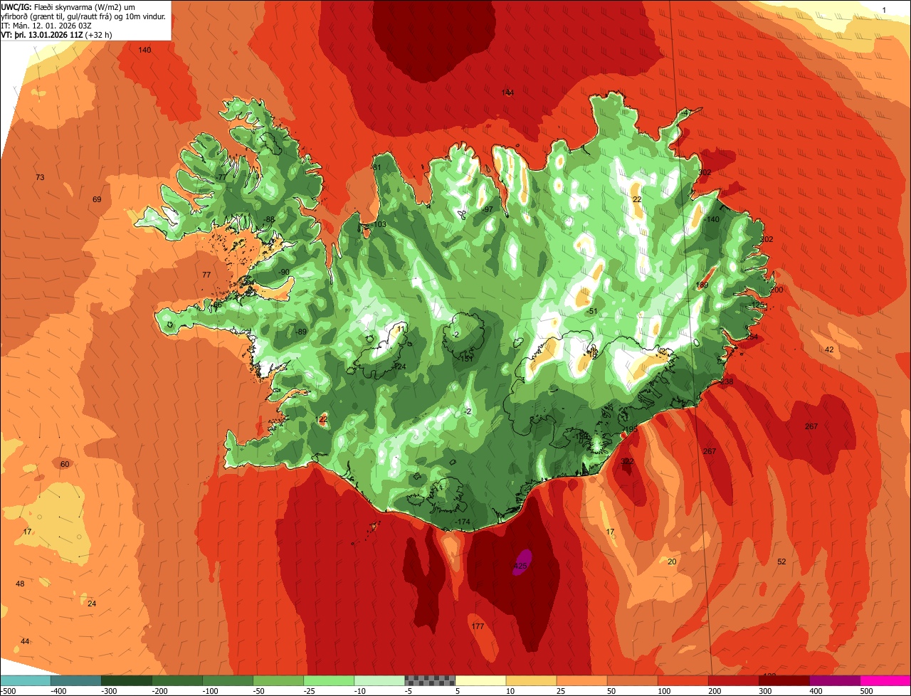Pick the light orange 25 to 50 swatch
911x696 pixels.
click(x=581, y=680)
